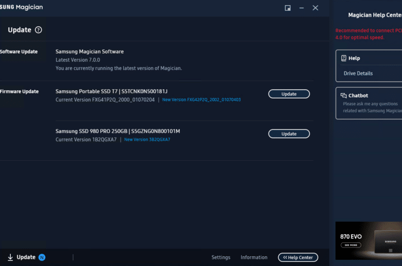Click New Version FXG42P2Q_2002_01070403 text

pyautogui.click(x=201, y=99)
